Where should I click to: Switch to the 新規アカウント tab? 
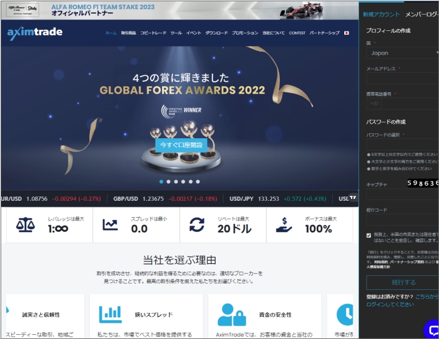(381, 15)
